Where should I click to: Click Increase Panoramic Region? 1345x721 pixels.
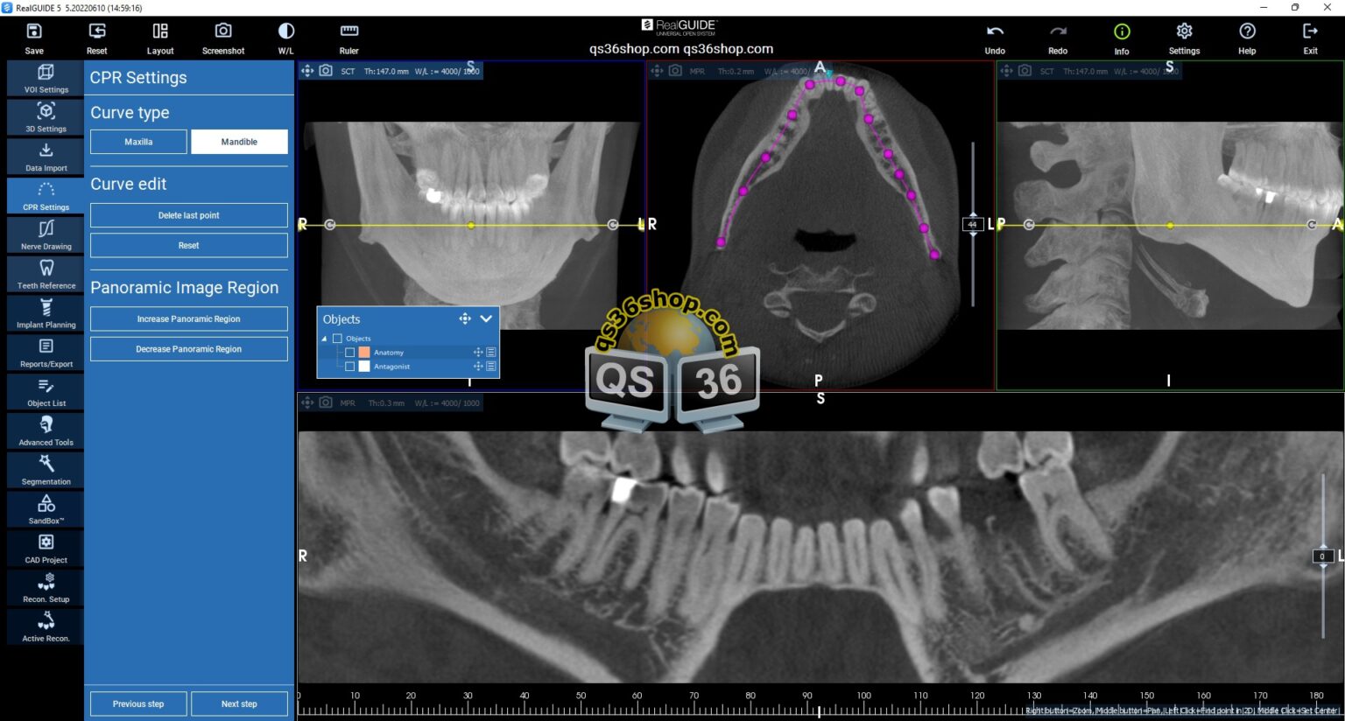coord(188,318)
